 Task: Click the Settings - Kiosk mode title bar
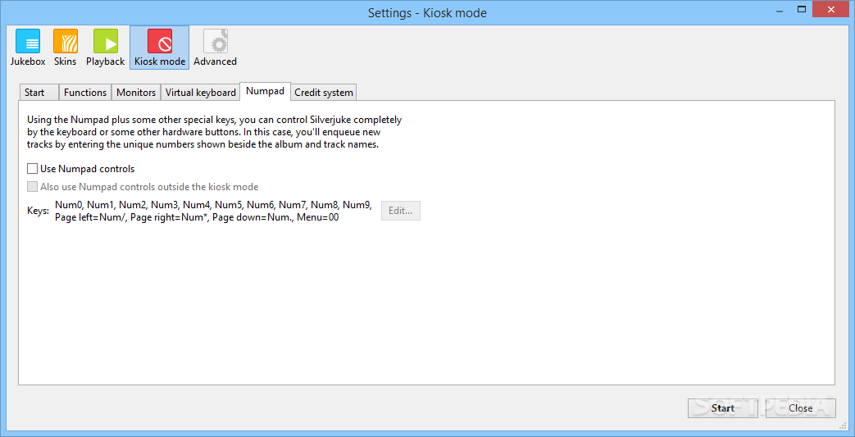(428, 12)
